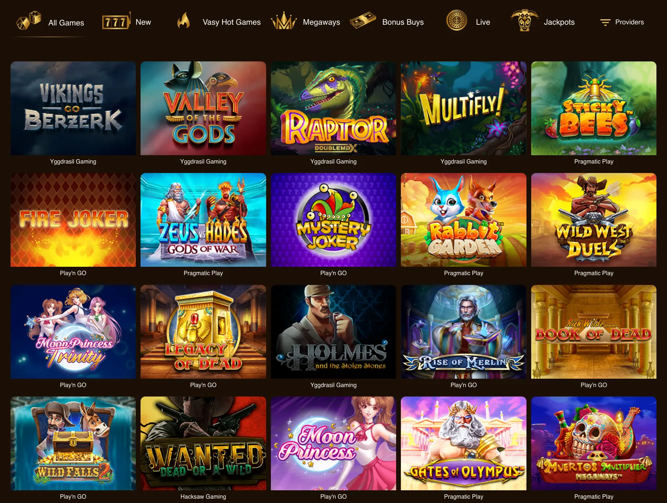
Task: Launch the Fire Joker game
Action: click(x=73, y=220)
